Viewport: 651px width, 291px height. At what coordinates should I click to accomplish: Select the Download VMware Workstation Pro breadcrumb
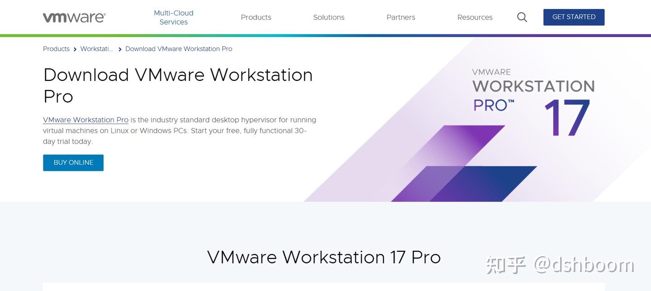[179, 49]
